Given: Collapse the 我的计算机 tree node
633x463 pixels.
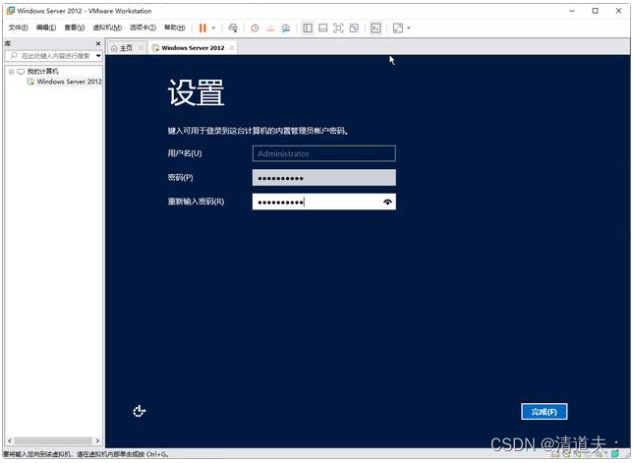Looking at the screenshot, I should [x=12, y=72].
